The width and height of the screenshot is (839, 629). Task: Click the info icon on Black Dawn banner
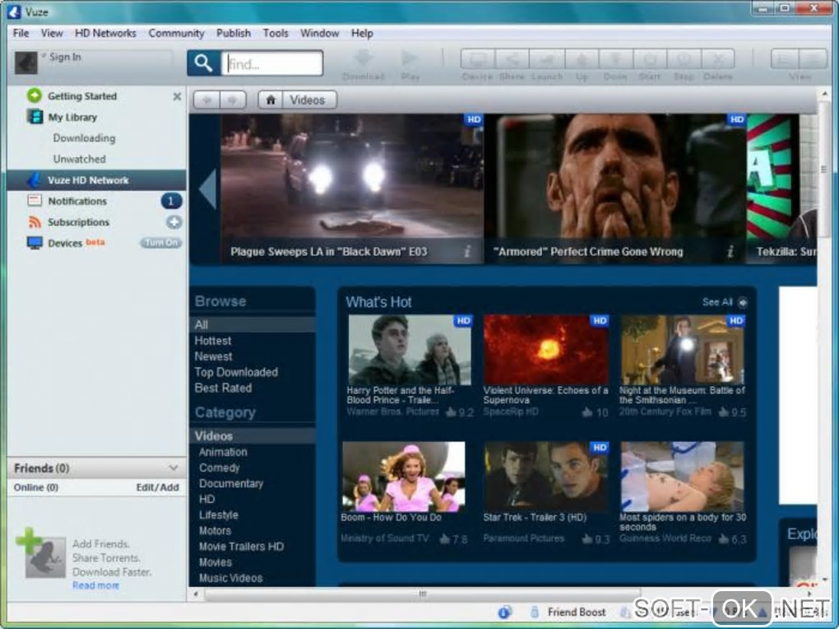[x=467, y=252]
